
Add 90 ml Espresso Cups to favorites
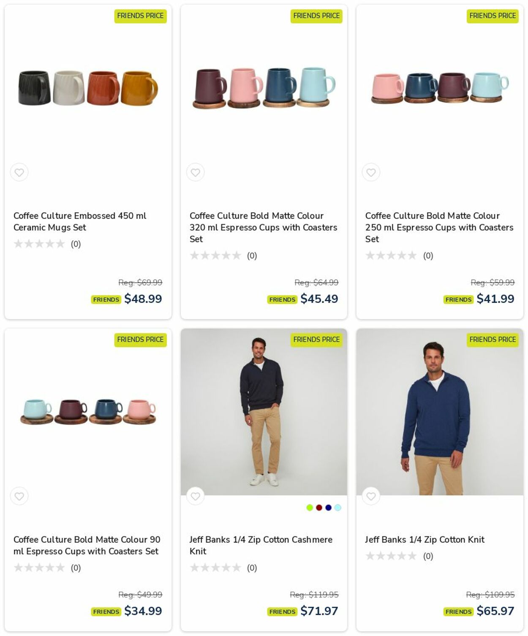19,496
